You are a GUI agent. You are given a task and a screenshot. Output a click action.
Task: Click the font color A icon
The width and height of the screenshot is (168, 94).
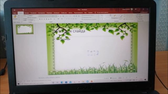62,19
